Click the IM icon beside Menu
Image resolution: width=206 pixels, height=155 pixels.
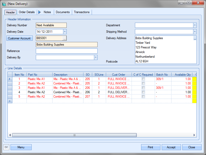tap(6, 147)
